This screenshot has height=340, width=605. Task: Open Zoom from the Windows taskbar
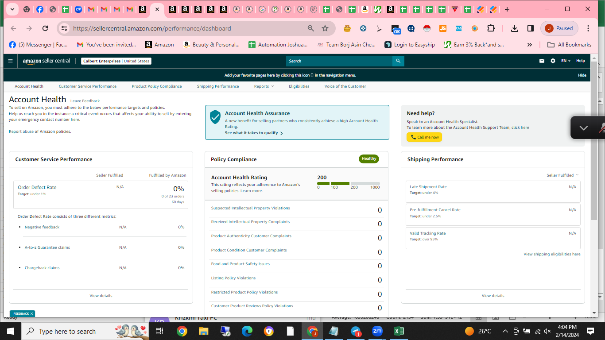[x=377, y=331]
